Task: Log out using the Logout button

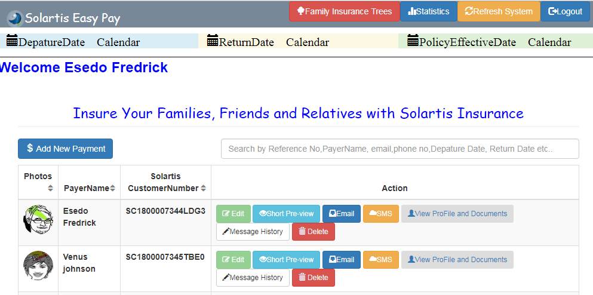Action: click(565, 11)
